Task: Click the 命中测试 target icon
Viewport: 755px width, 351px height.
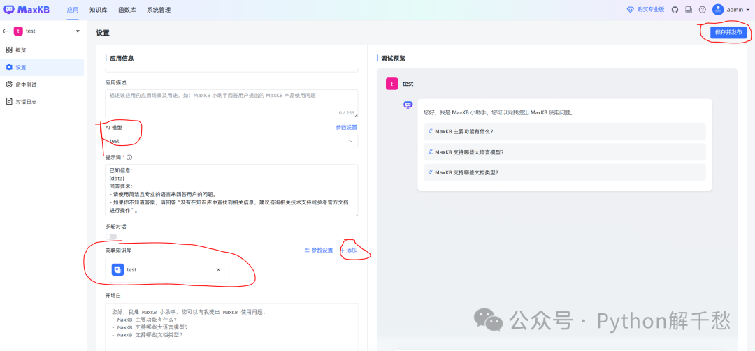Action: pos(8,84)
